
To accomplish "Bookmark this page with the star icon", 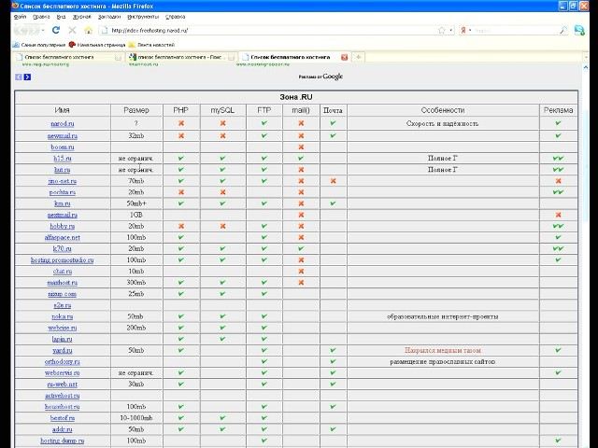I will pos(442,30).
